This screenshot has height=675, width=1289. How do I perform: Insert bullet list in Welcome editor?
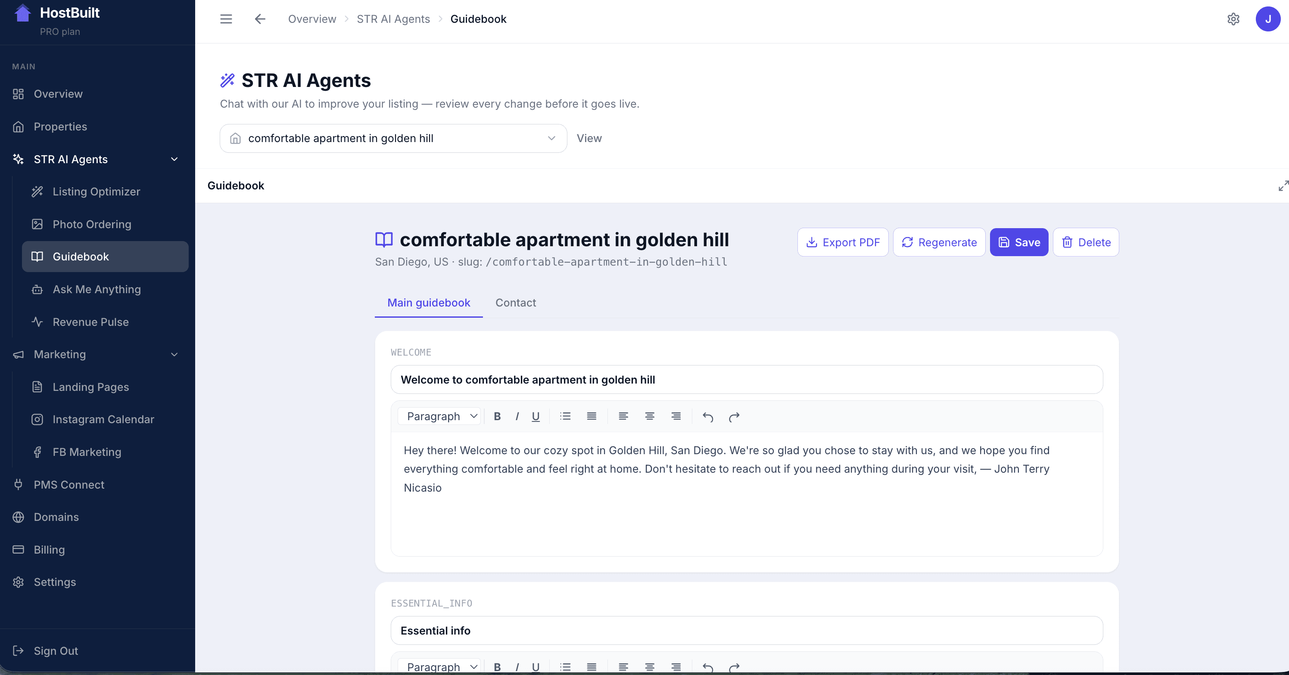click(565, 416)
